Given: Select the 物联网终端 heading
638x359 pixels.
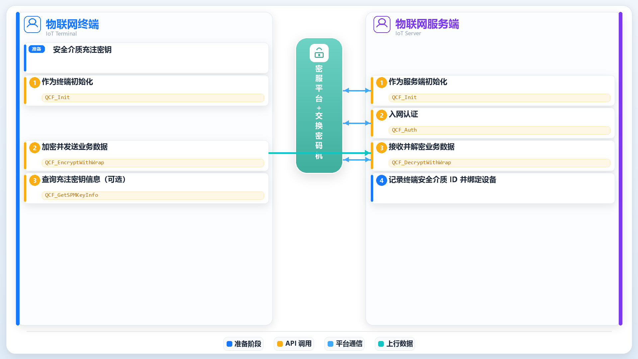Looking at the screenshot, I should (72, 24).
